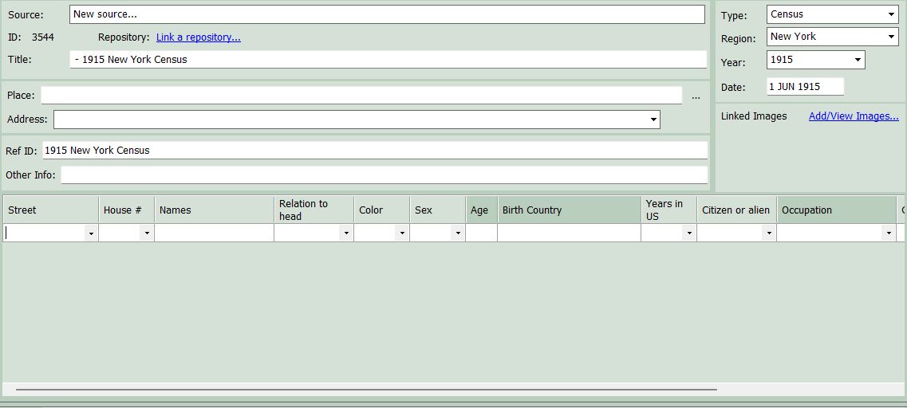
Task: Open the Relation to head cell dropdown
Action: [x=346, y=233]
